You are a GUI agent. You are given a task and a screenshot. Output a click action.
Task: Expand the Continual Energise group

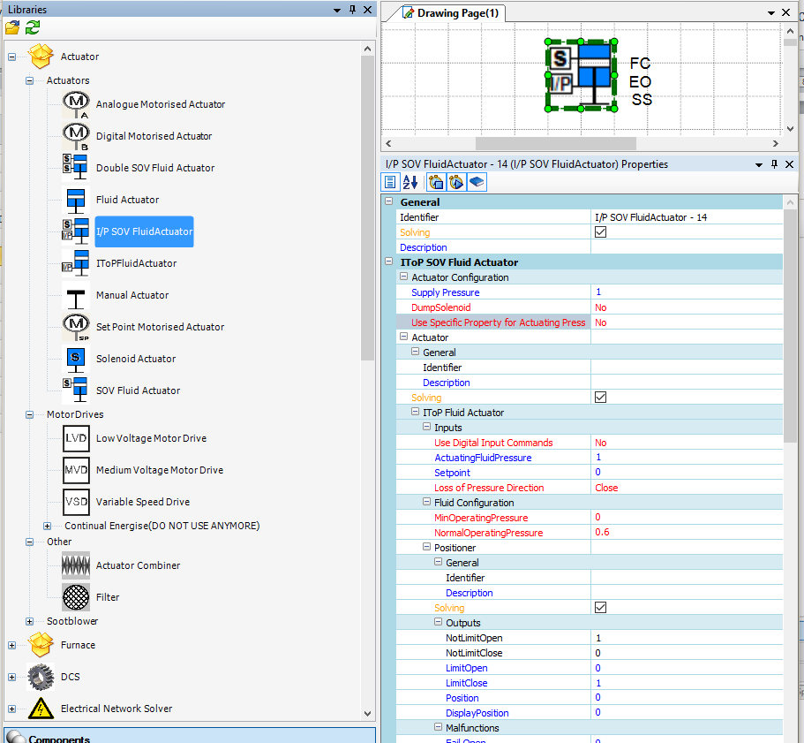[48, 526]
